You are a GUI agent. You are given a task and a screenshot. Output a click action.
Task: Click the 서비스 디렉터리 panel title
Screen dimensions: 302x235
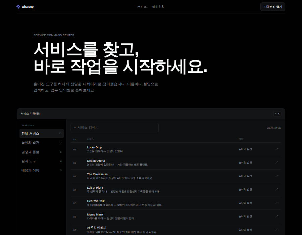point(31,114)
